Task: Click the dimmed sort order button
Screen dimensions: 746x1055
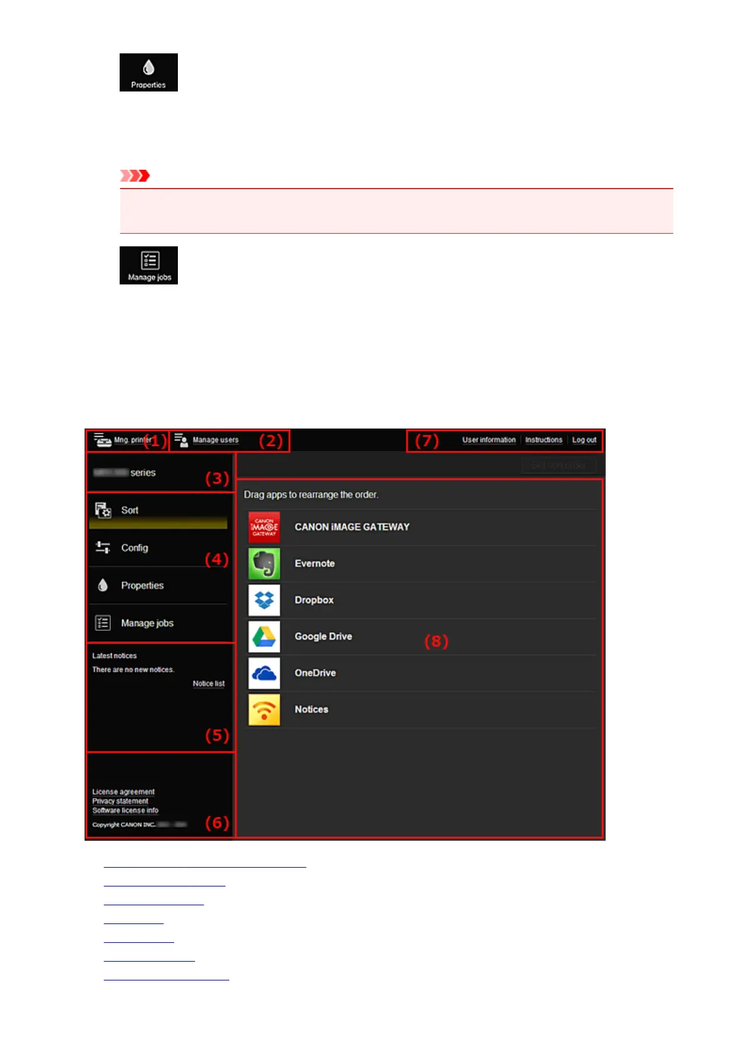Action: 559,465
